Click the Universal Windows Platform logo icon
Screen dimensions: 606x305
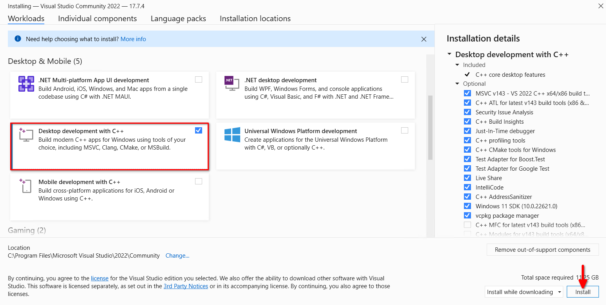click(232, 135)
